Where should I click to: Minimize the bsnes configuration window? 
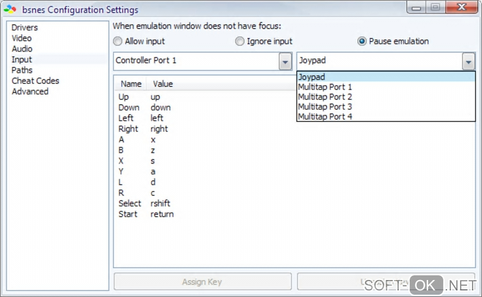click(416, 8)
